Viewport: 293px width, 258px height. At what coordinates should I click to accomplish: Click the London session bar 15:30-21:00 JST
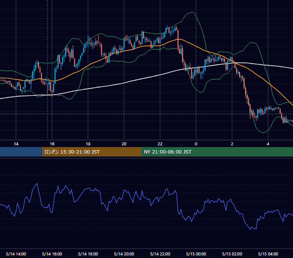pyautogui.click(x=91, y=152)
